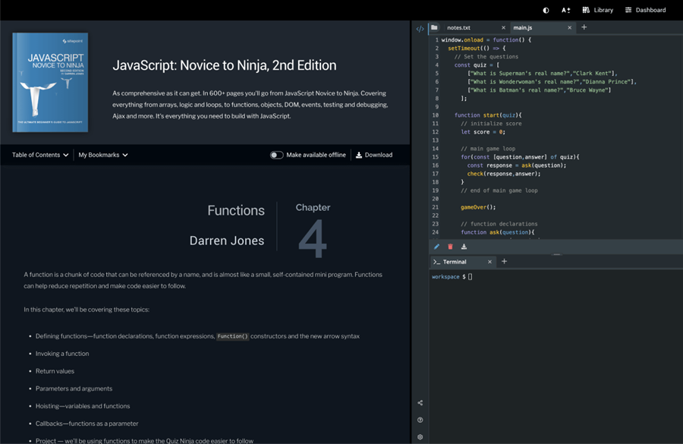This screenshot has width=683, height=444.
Task: Open the settings gear in sidebar
Action: coord(420,437)
